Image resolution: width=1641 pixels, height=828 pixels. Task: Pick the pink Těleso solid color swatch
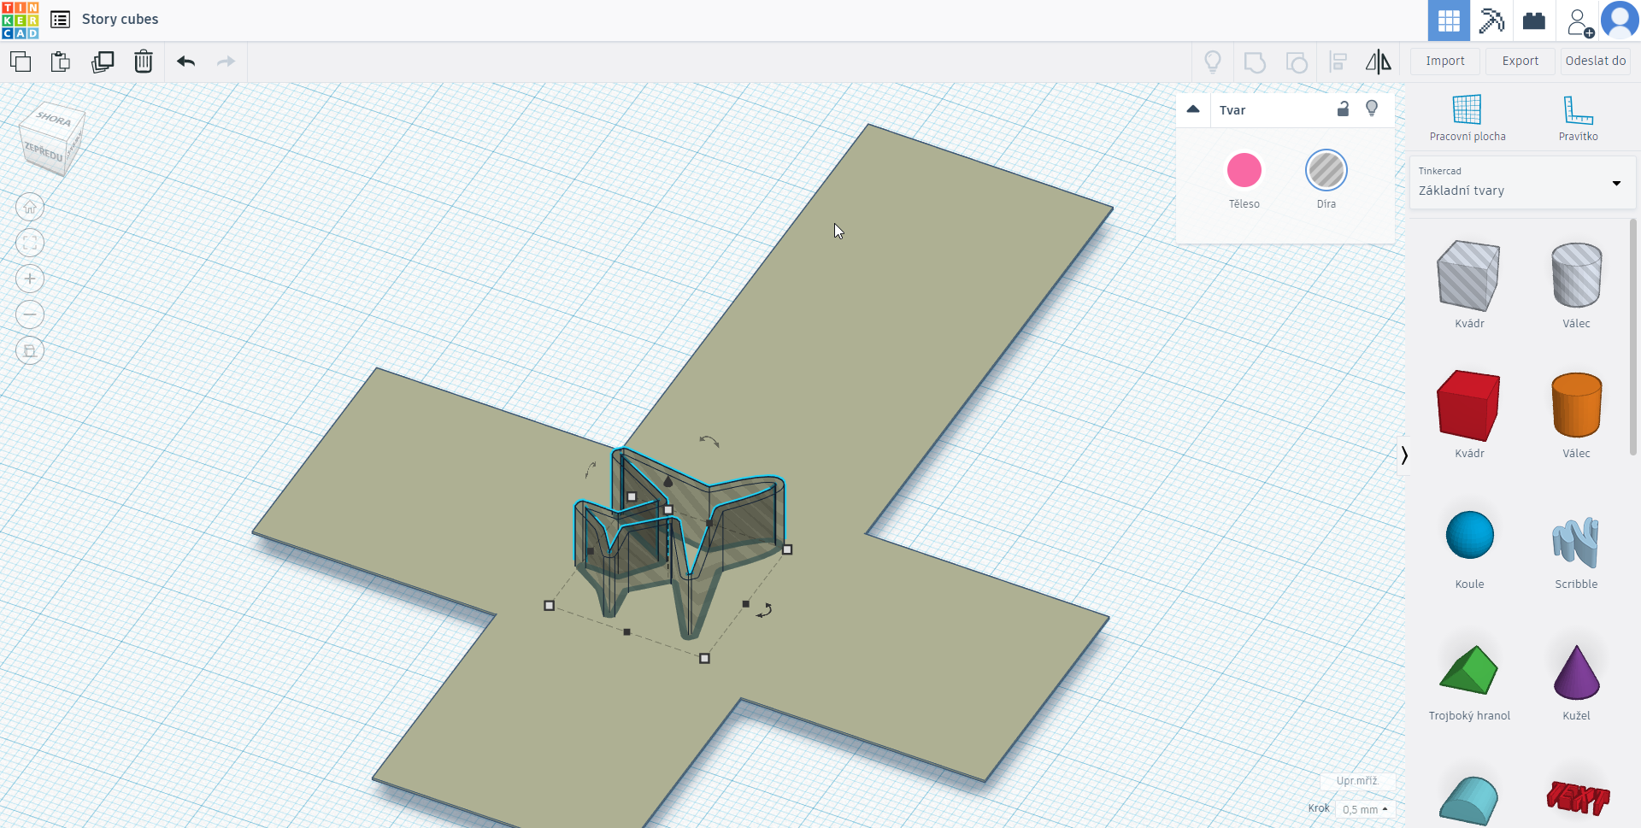tap(1244, 171)
